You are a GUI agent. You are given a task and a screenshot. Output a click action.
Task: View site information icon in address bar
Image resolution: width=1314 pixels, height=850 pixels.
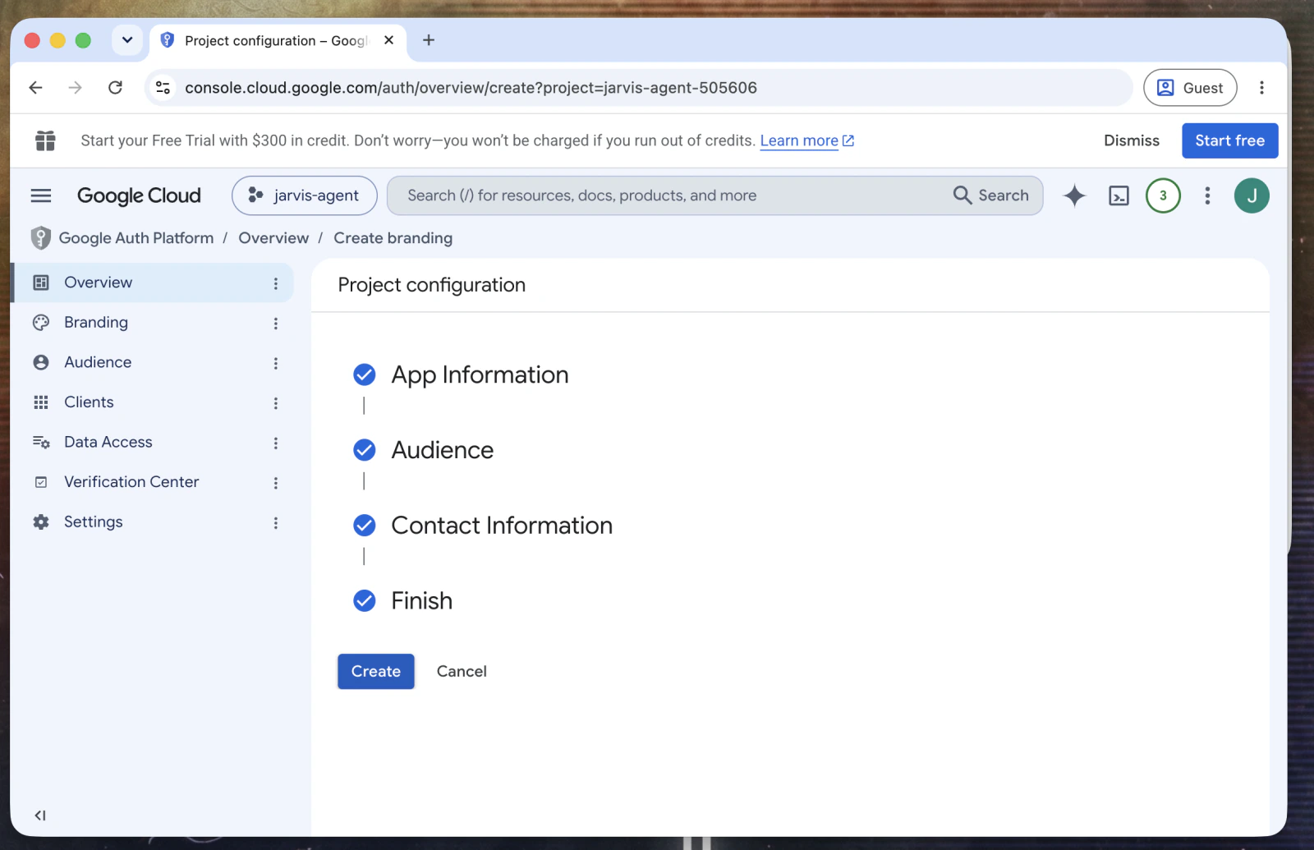pos(163,88)
